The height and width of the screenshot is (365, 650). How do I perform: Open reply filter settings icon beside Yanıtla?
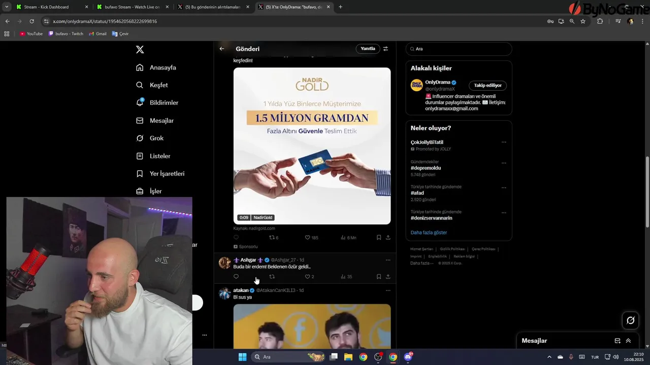coord(385,49)
